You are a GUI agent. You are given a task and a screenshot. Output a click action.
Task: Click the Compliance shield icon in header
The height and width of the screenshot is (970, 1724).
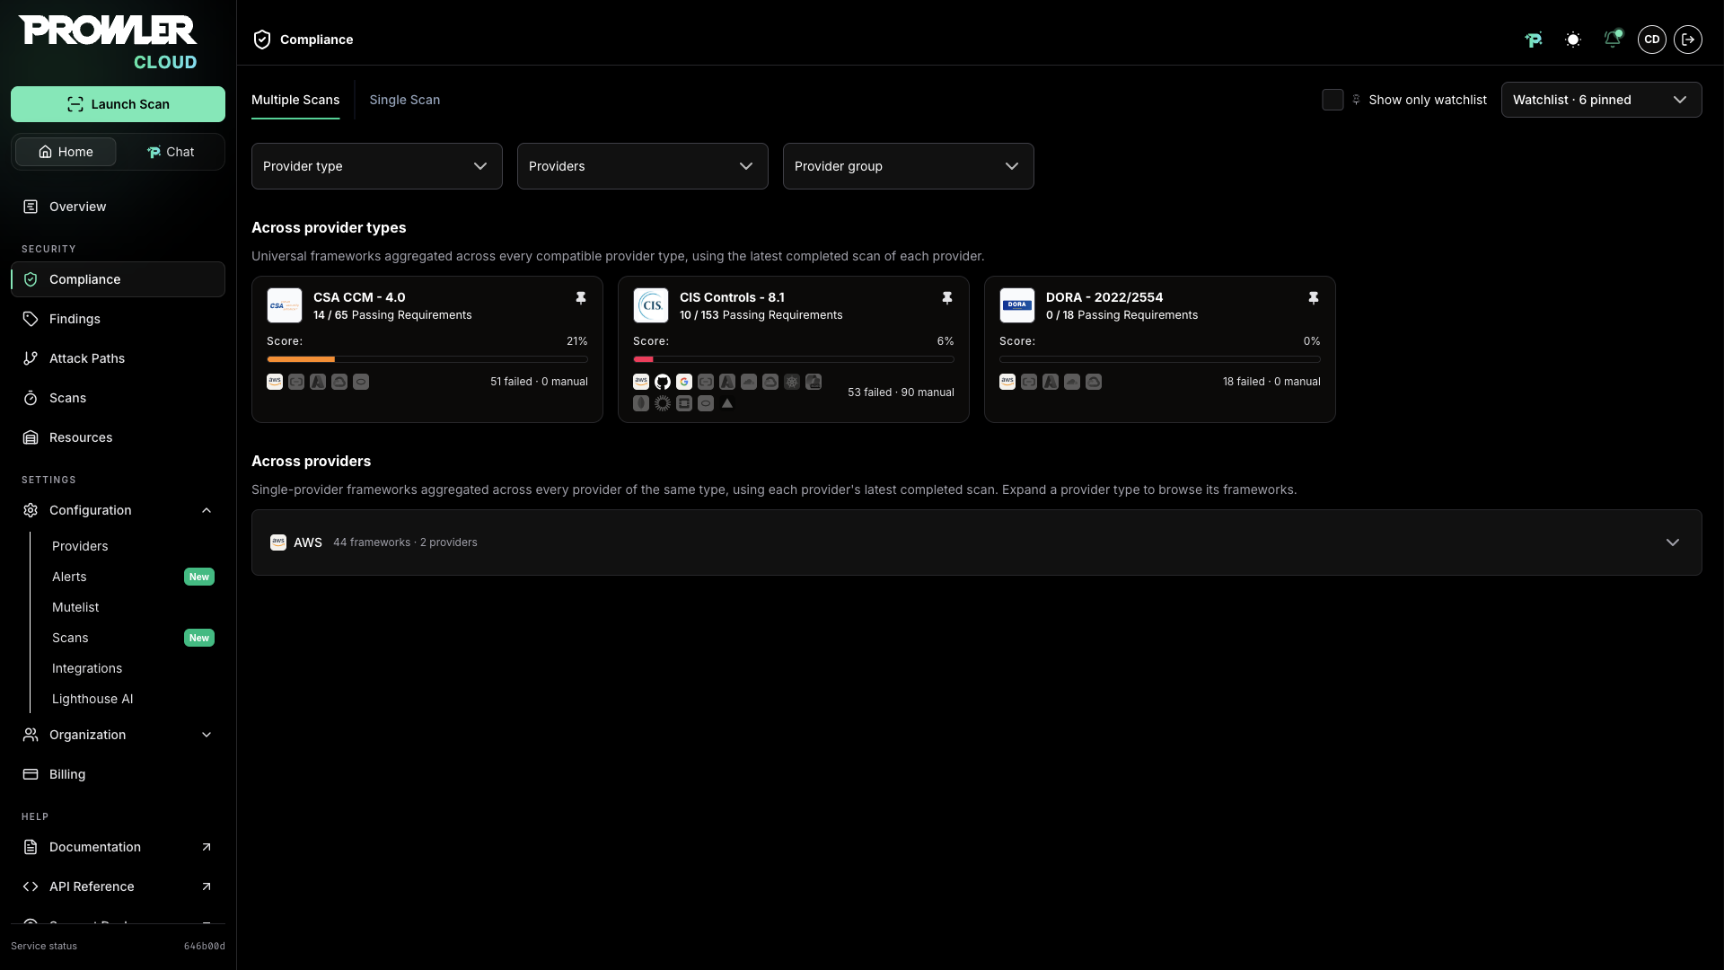[262, 40]
